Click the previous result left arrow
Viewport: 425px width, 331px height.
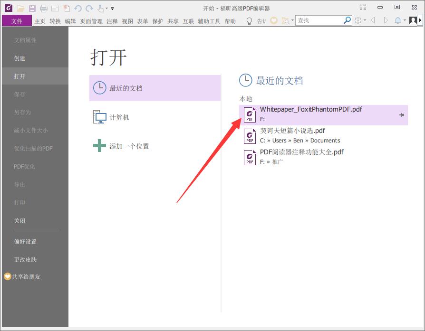373,20
